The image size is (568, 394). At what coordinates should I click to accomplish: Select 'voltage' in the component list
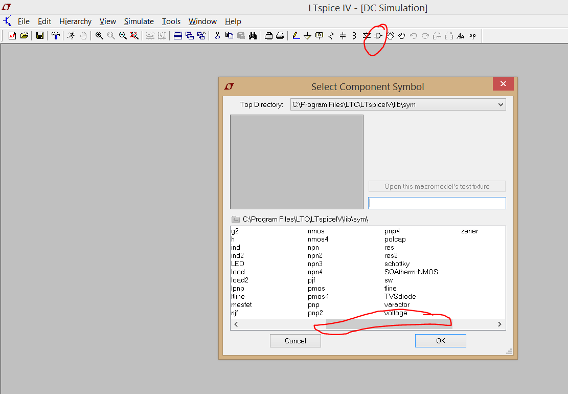point(396,313)
